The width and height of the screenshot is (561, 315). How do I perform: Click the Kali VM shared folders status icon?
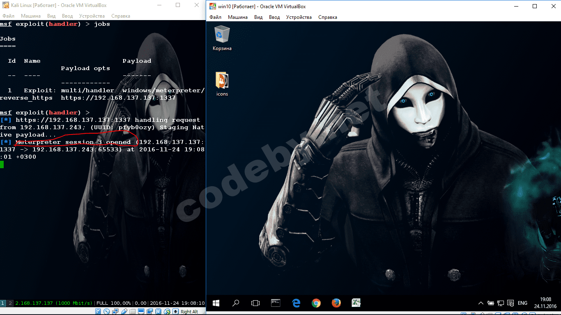click(132, 311)
